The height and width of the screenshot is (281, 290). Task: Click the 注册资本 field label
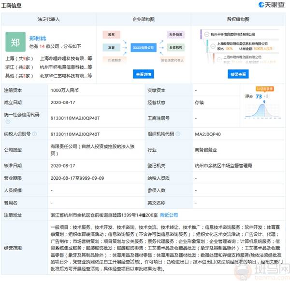point(13,90)
